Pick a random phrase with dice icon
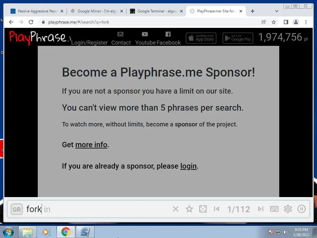317x238 pixels. [203, 209]
